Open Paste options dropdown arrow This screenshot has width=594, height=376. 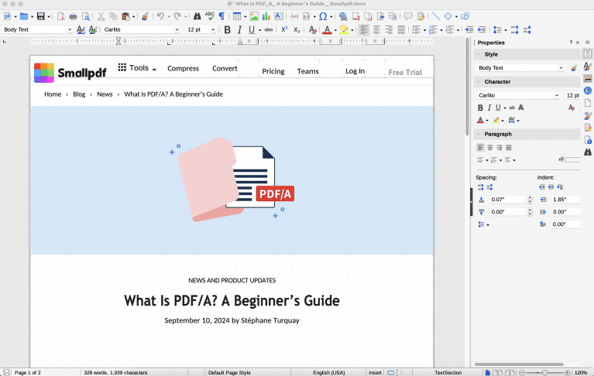point(134,17)
